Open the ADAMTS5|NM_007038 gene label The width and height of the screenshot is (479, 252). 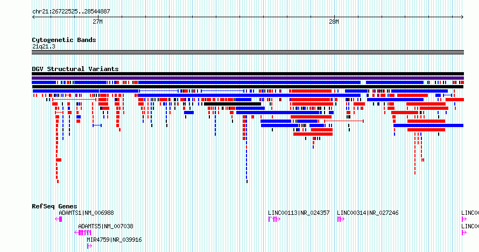pyautogui.click(x=105, y=226)
